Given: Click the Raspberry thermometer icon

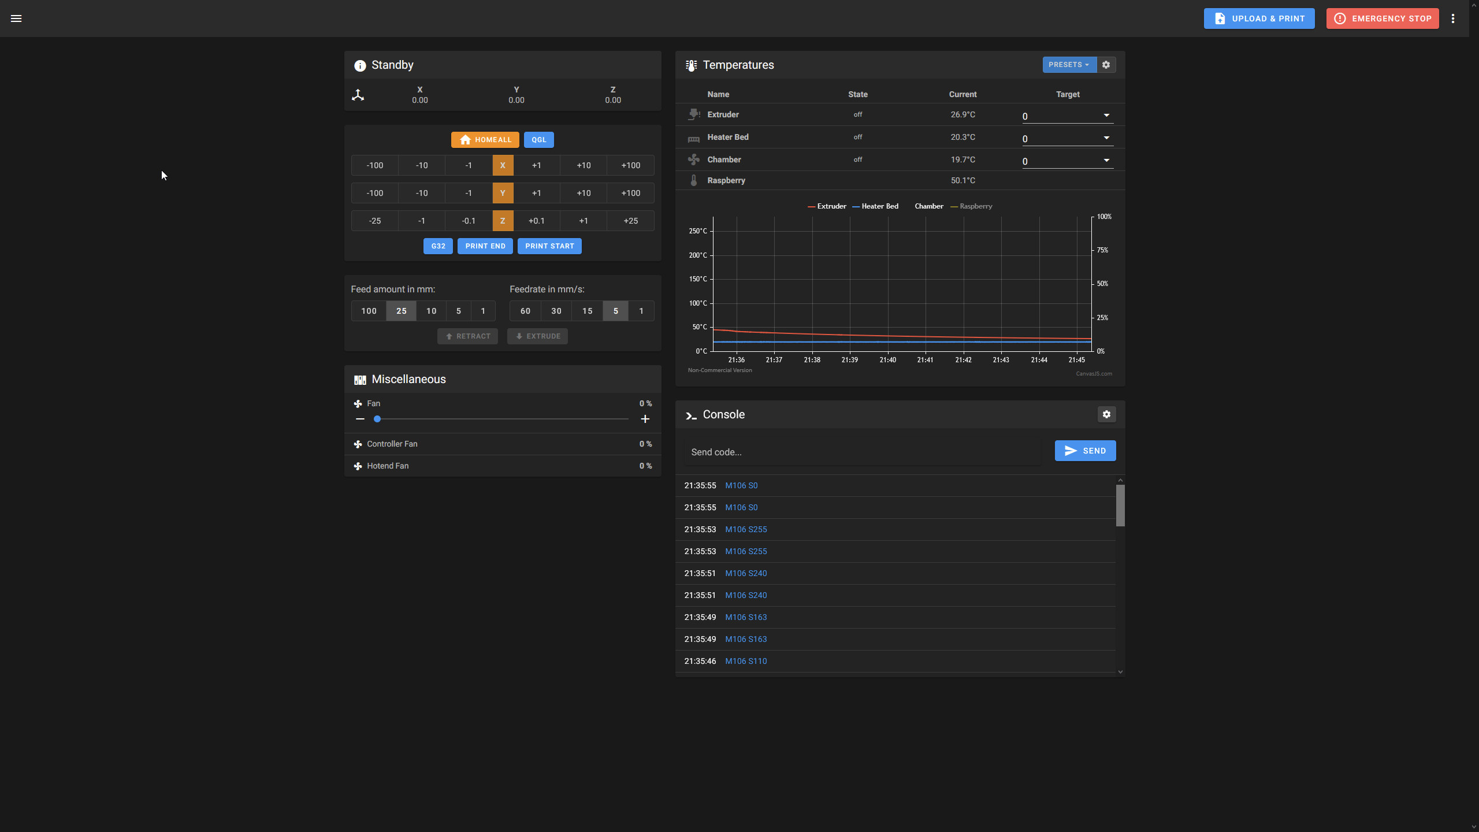Looking at the screenshot, I should pyautogui.click(x=693, y=180).
